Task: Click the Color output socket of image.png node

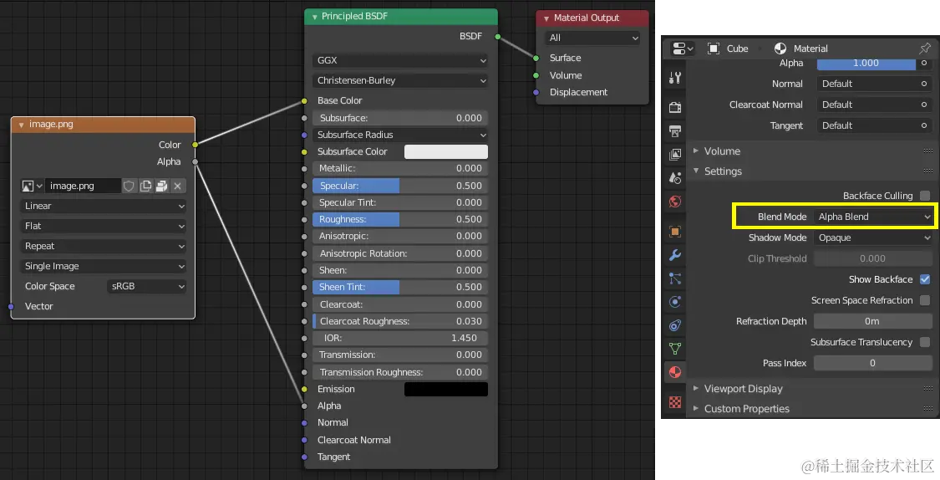Action: 195,145
